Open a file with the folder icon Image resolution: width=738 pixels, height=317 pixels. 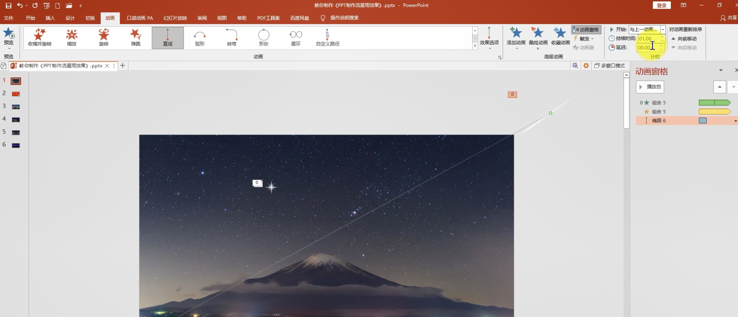point(69,6)
